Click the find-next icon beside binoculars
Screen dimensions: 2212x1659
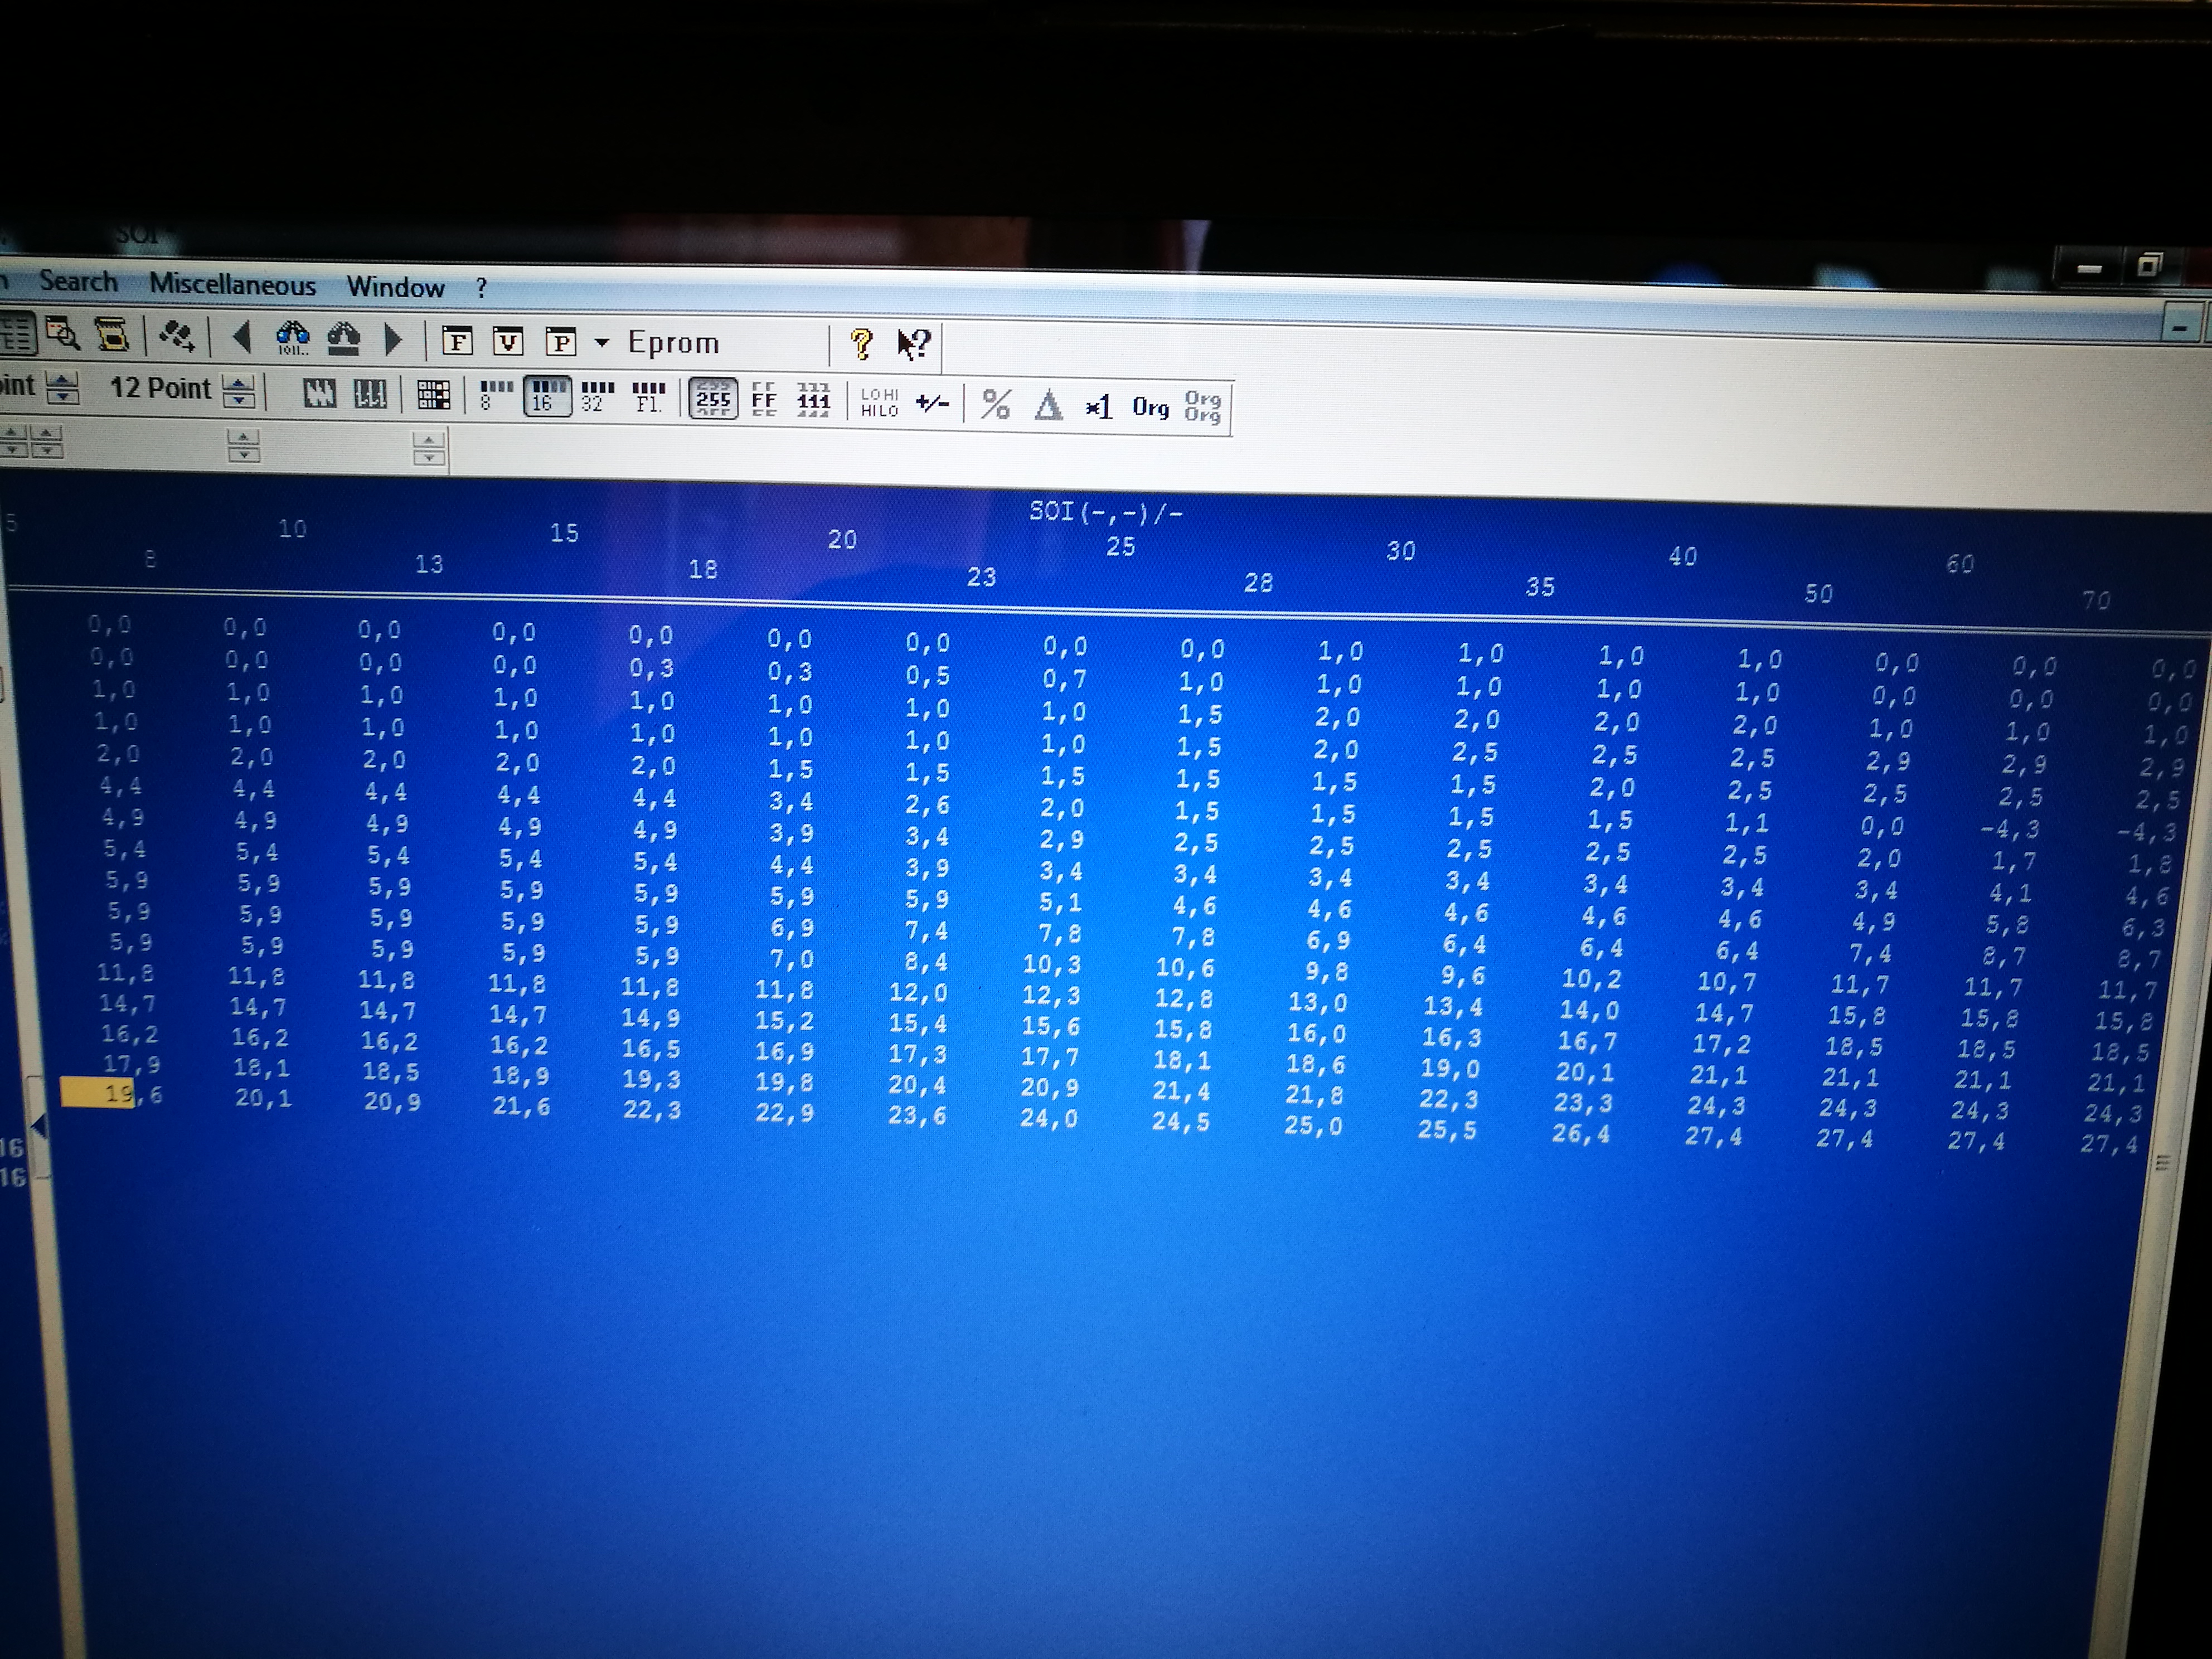point(343,339)
